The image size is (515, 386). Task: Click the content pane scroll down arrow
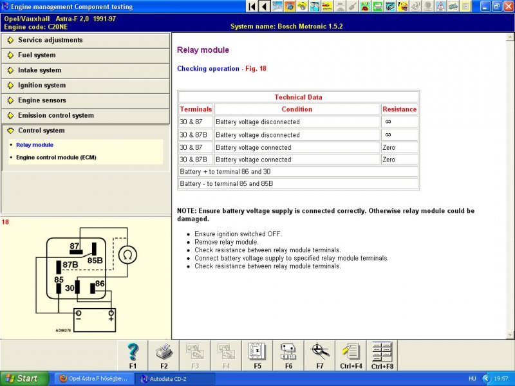click(510, 335)
